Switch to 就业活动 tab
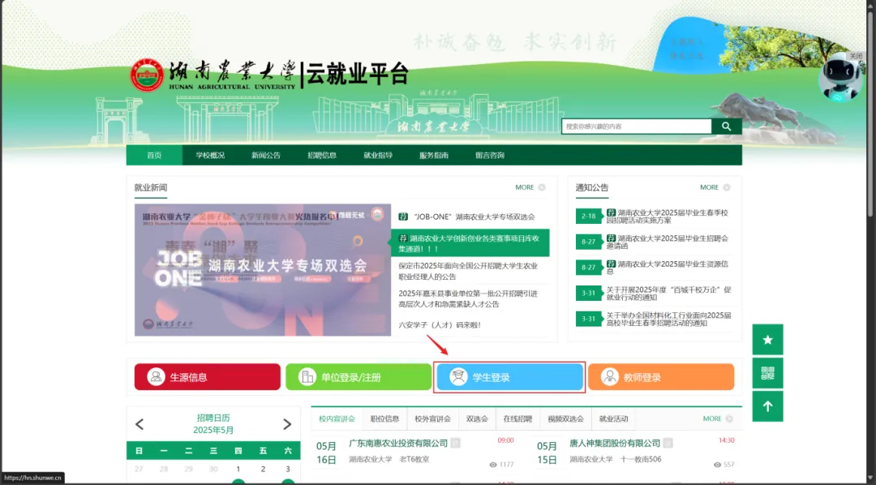876x485 pixels. click(x=613, y=418)
